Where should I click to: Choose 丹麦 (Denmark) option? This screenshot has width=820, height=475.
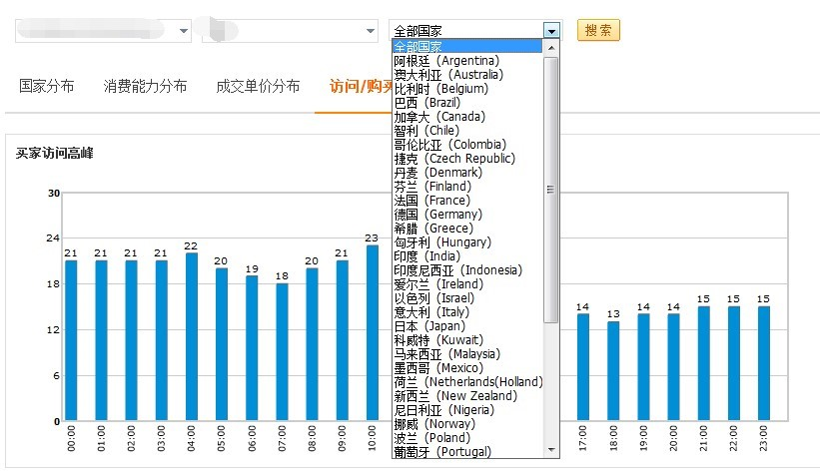coord(467,173)
